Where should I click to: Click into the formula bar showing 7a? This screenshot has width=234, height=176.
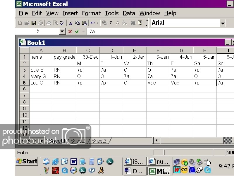[x=160, y=31]
